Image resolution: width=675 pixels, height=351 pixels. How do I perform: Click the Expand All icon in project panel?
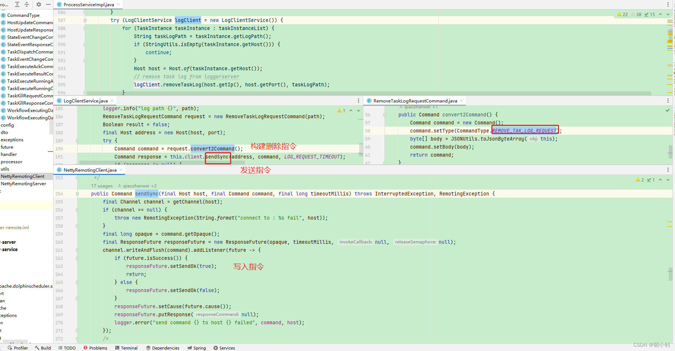point(17,4)
